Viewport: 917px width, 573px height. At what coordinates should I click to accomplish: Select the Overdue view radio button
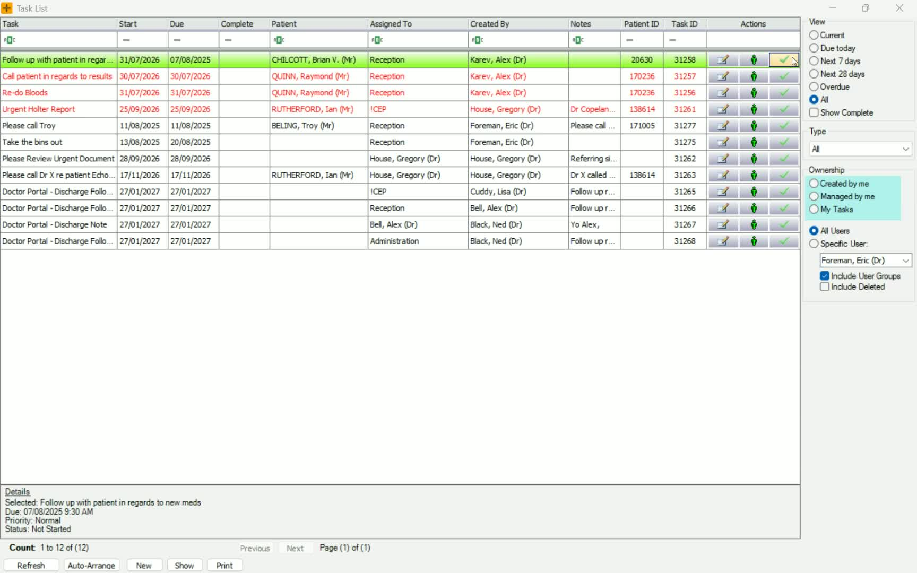coord(814,86)
